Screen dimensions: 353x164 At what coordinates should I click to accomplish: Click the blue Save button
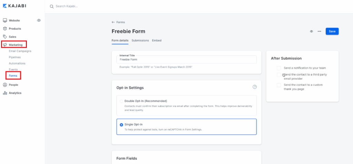(x=332, y=31)
